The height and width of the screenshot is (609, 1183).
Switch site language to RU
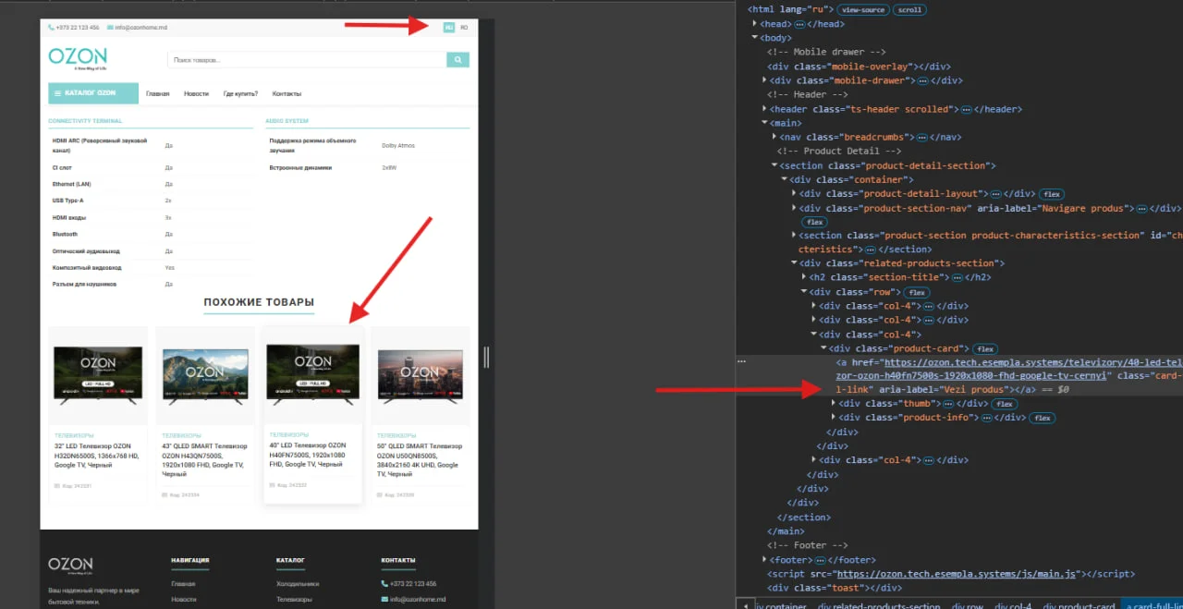[x=448, y=28]
